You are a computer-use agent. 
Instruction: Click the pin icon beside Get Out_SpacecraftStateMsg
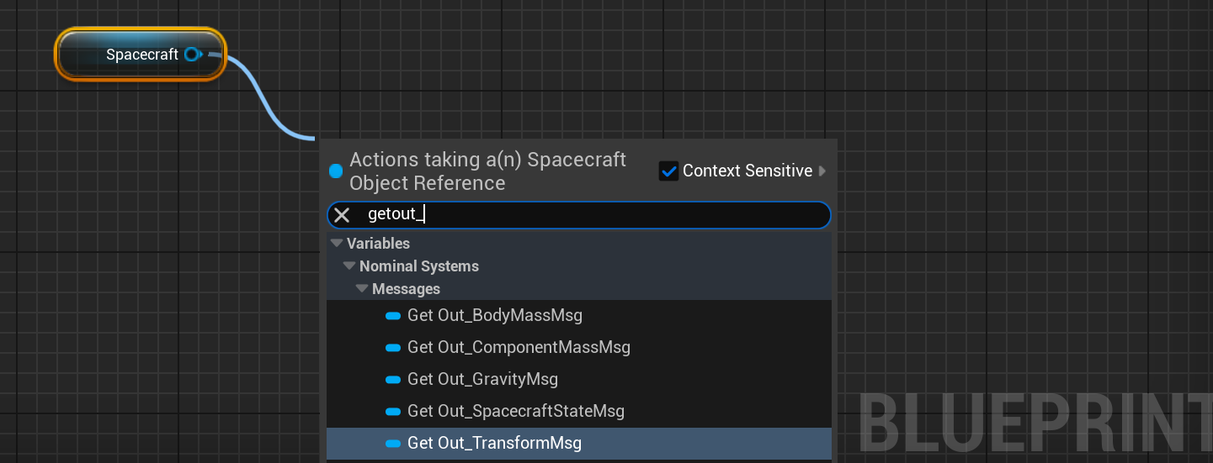click(x=393, y=412)
